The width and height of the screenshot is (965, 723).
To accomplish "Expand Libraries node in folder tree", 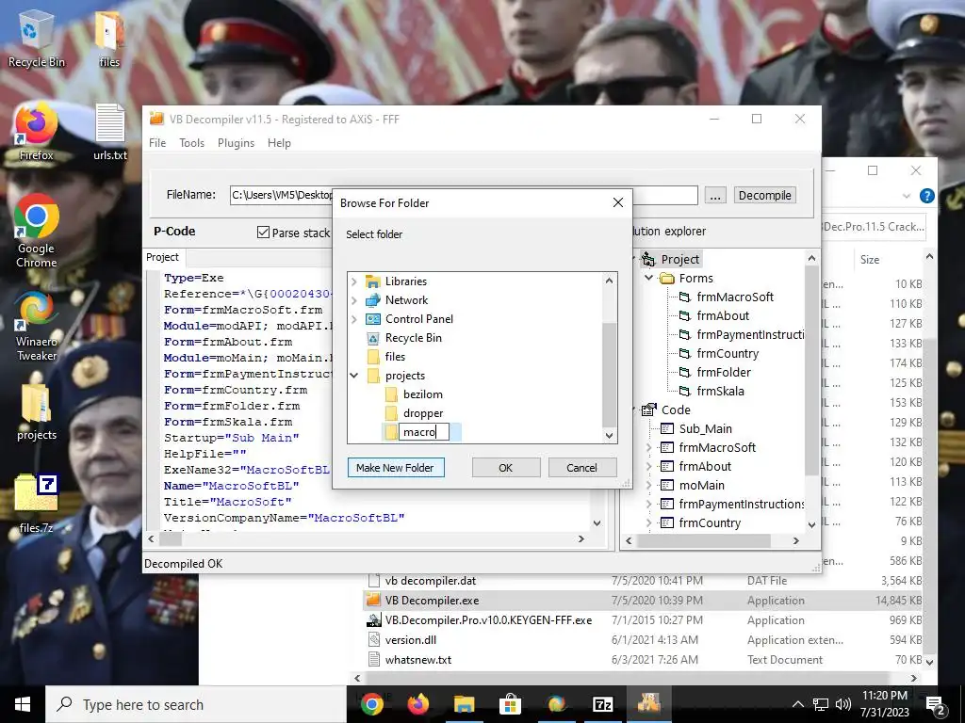I will [x=354, y=281].
